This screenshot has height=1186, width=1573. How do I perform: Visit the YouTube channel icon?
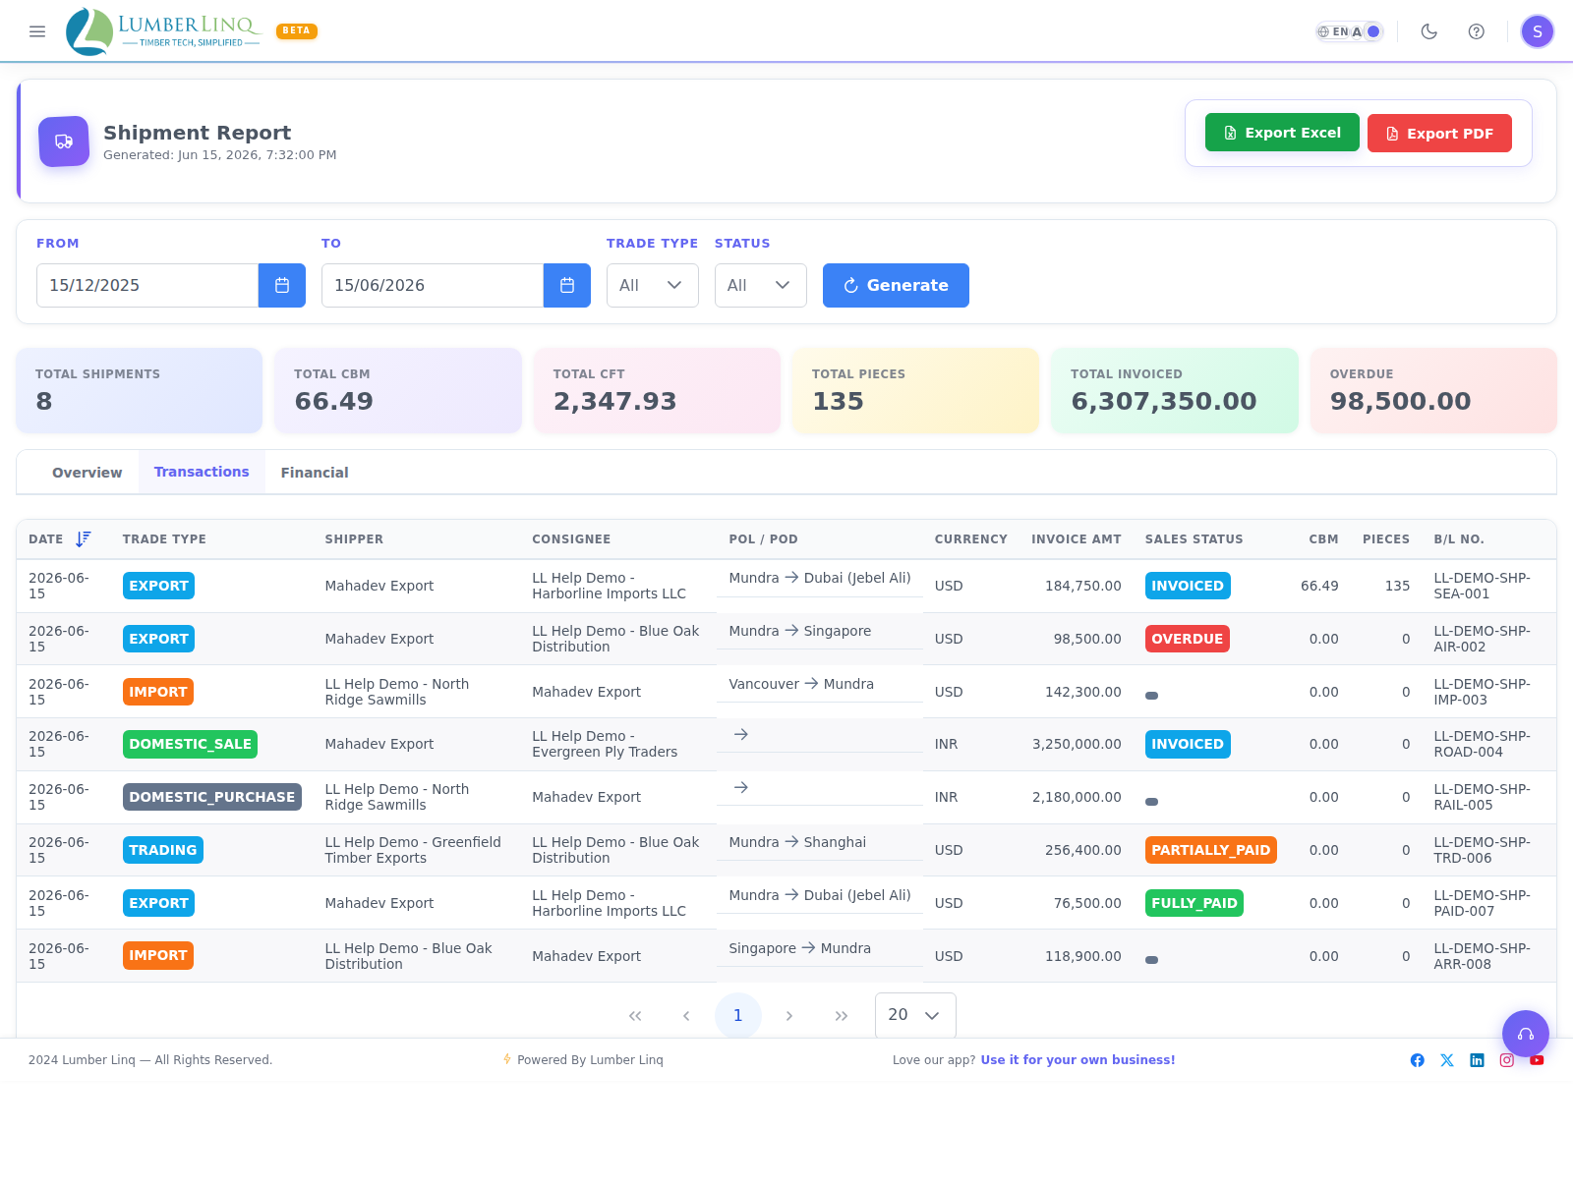[1537, 1060]
